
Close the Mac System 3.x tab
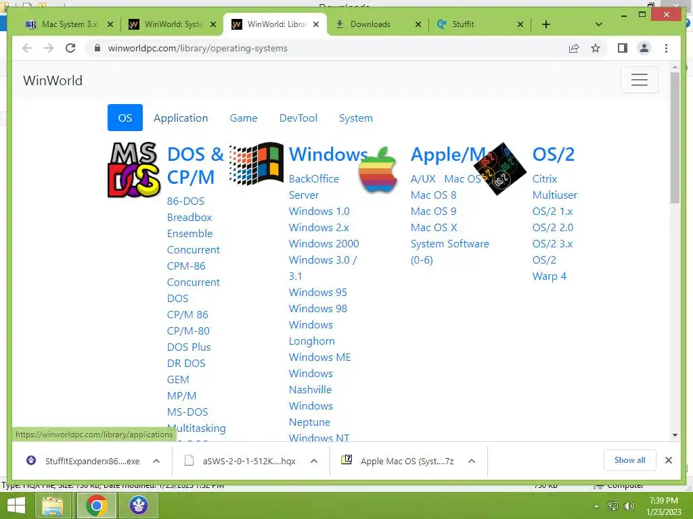tap(110, 24)
